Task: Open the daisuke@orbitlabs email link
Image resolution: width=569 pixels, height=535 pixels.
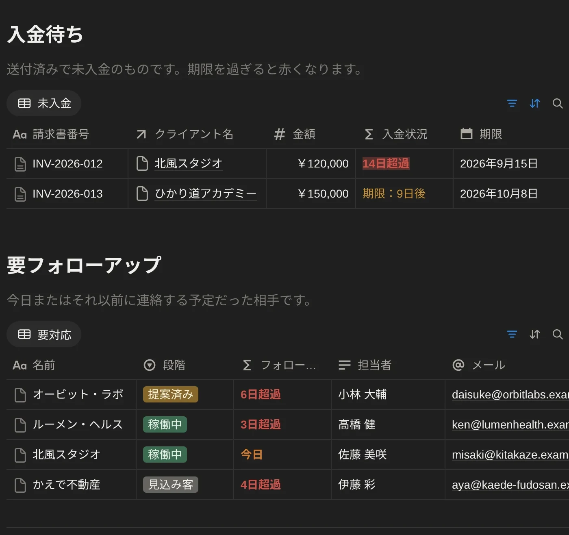Action: click(510, 394)
